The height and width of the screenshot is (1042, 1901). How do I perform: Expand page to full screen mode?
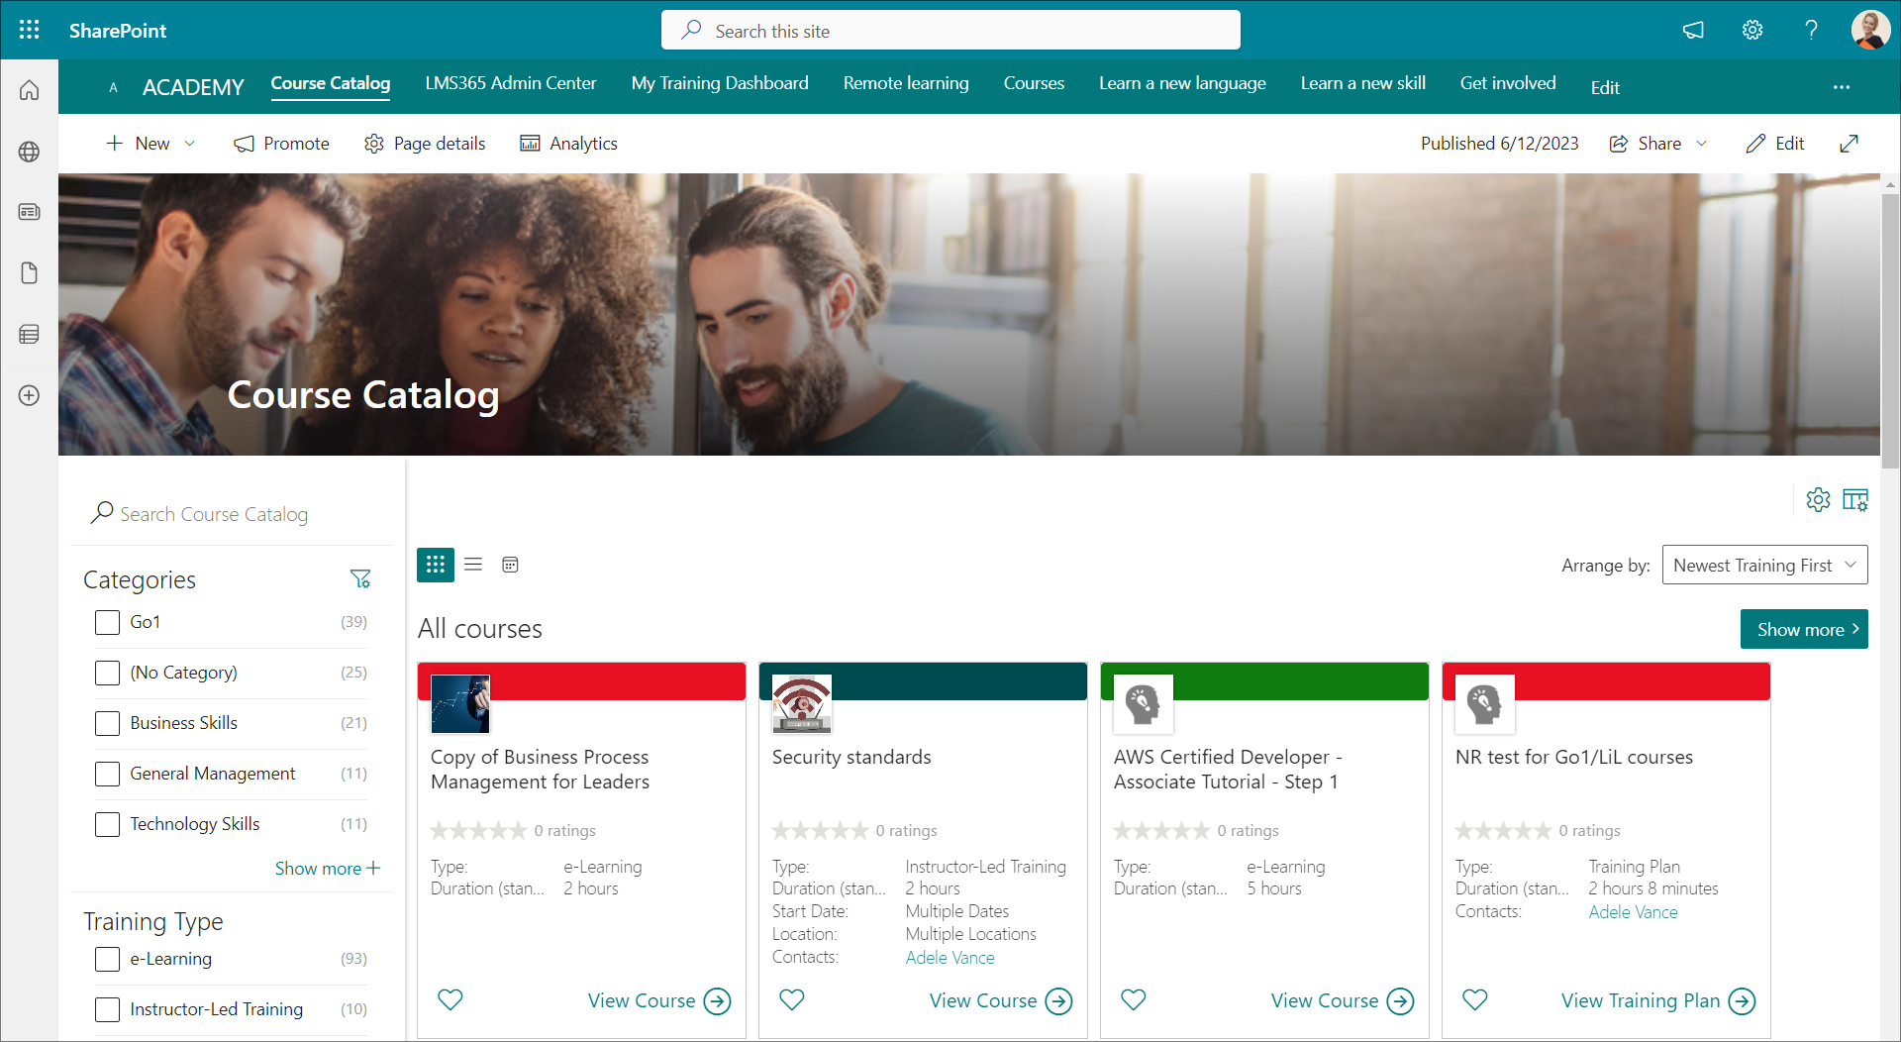[1849, 144]
